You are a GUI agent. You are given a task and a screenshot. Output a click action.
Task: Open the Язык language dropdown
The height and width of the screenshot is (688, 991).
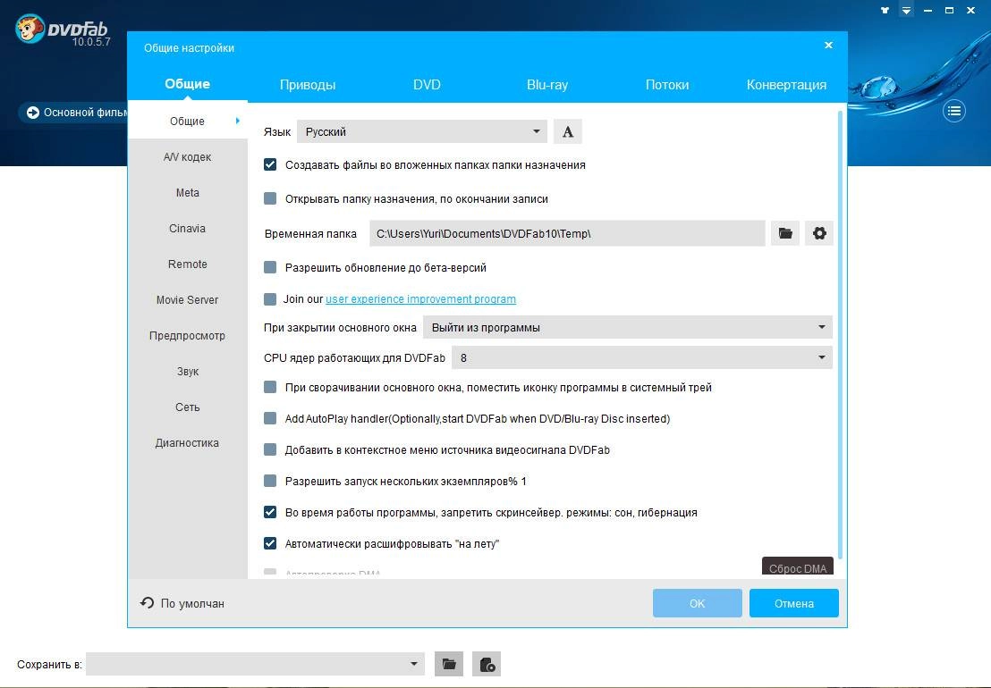(x=421, y=131)
